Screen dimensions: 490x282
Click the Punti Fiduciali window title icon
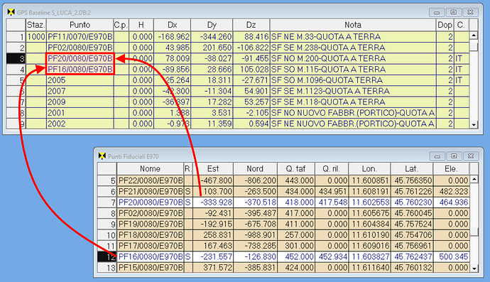(102, 156)
